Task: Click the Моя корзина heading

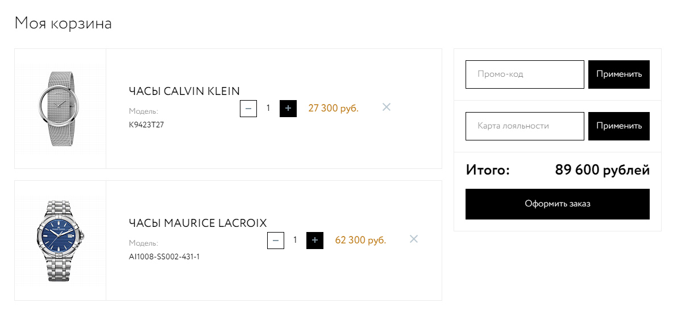Action: pyautogui.click(x=63, y=23)
